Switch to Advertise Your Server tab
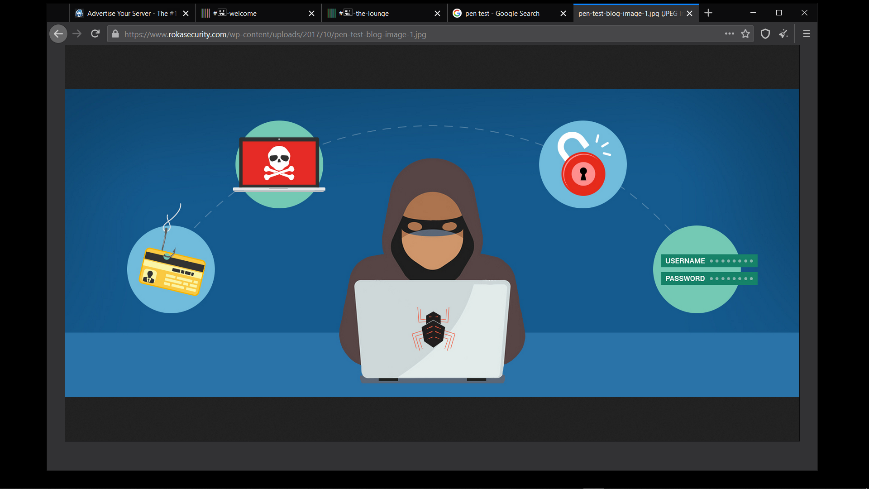 [127, 14]
